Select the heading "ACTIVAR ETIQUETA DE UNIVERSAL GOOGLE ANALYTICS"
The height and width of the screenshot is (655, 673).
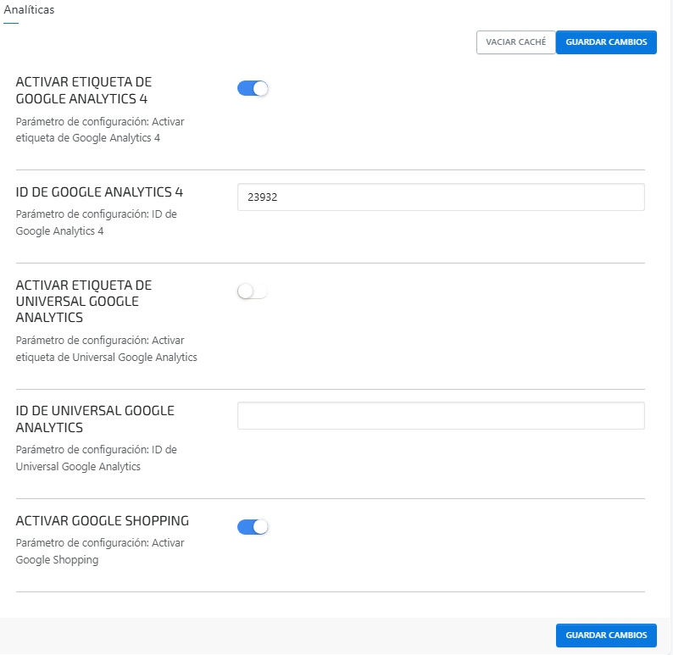84,302
